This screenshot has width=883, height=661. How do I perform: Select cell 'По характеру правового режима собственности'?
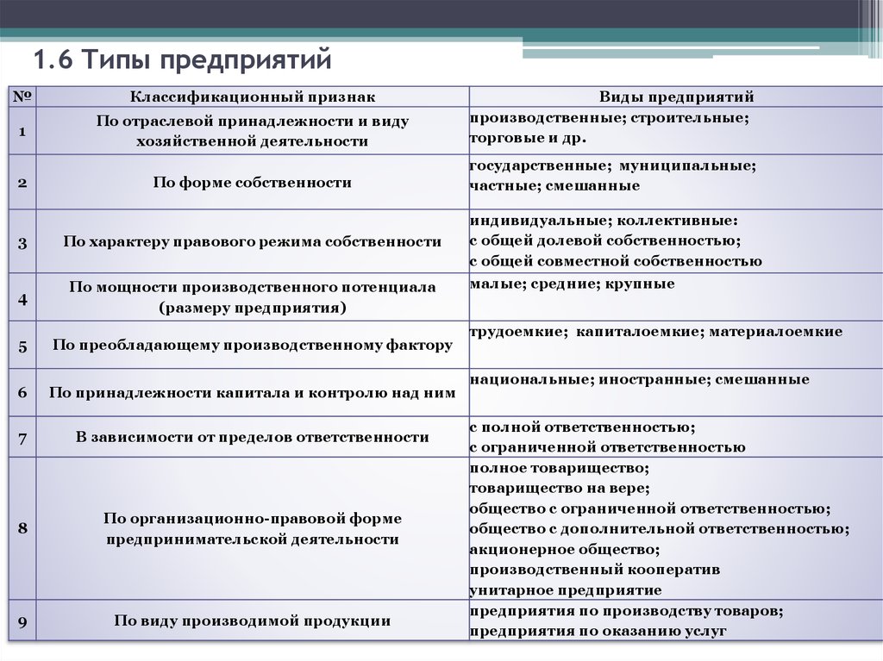coord(253,242)
